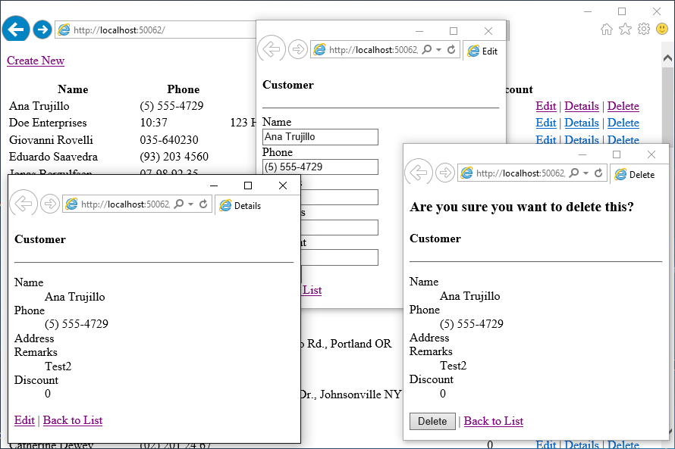The height and width of the screenshot is (449, 675).
Task: Open address dropdown arrow in Delete window
Action: (x=586, y=173)
